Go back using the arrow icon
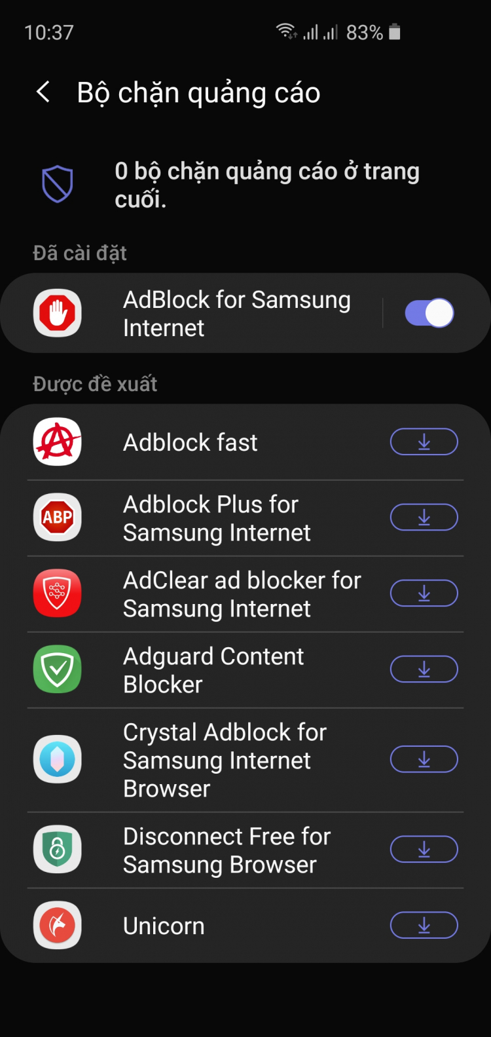 tap(43, 92)
